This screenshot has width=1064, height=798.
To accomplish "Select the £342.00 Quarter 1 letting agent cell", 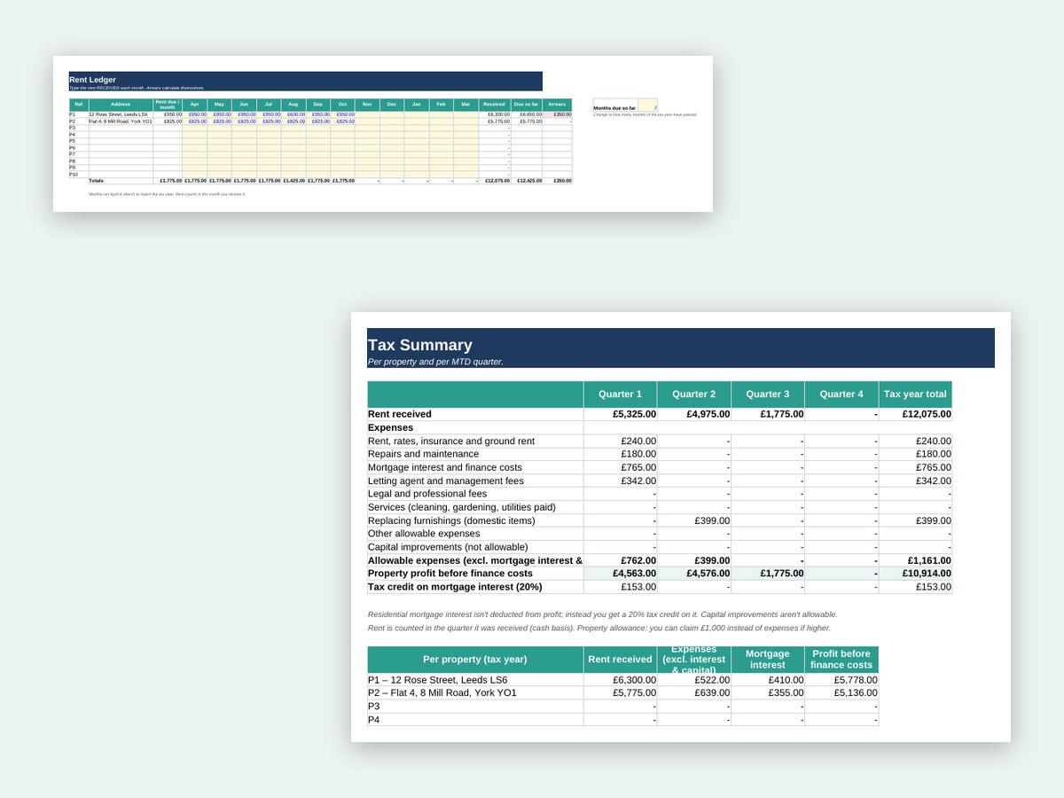I will click(620, 481).
